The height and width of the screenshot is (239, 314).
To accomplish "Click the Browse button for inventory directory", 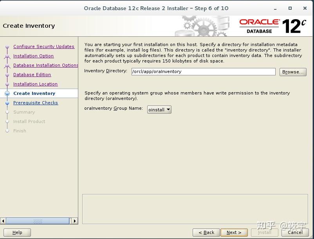I will [x=292, y=72].
